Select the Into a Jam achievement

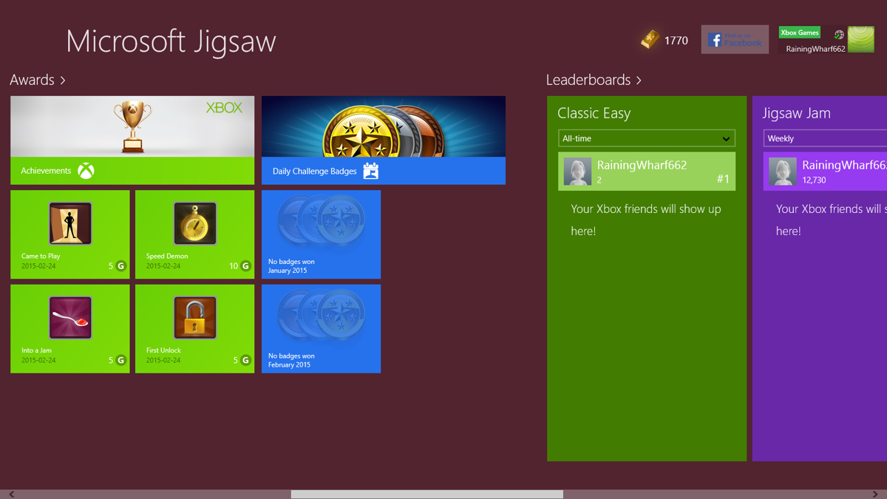coord(69,328)
